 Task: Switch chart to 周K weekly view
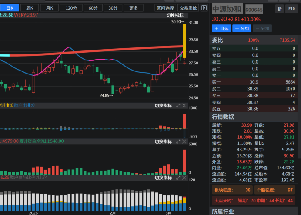point(30,8)
